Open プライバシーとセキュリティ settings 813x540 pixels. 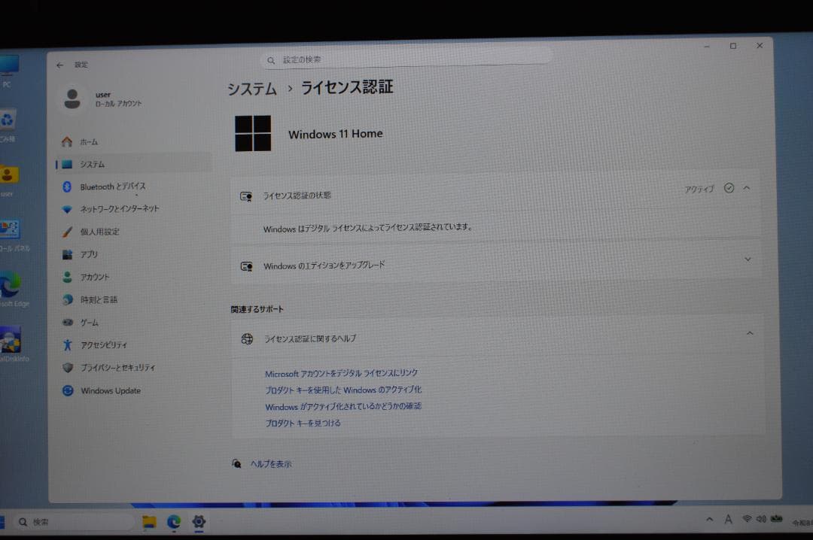point(133,368)
